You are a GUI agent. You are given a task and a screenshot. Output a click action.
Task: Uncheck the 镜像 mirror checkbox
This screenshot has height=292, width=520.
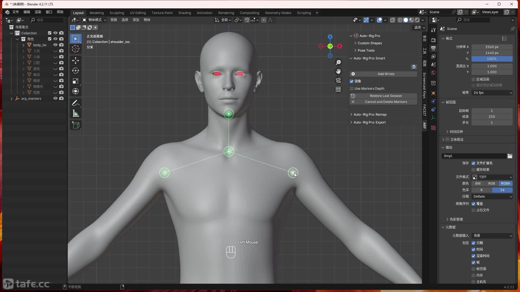click(352, 81)
